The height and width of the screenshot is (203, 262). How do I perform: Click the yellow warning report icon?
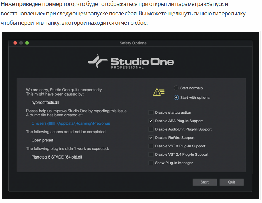coord(159,92)
